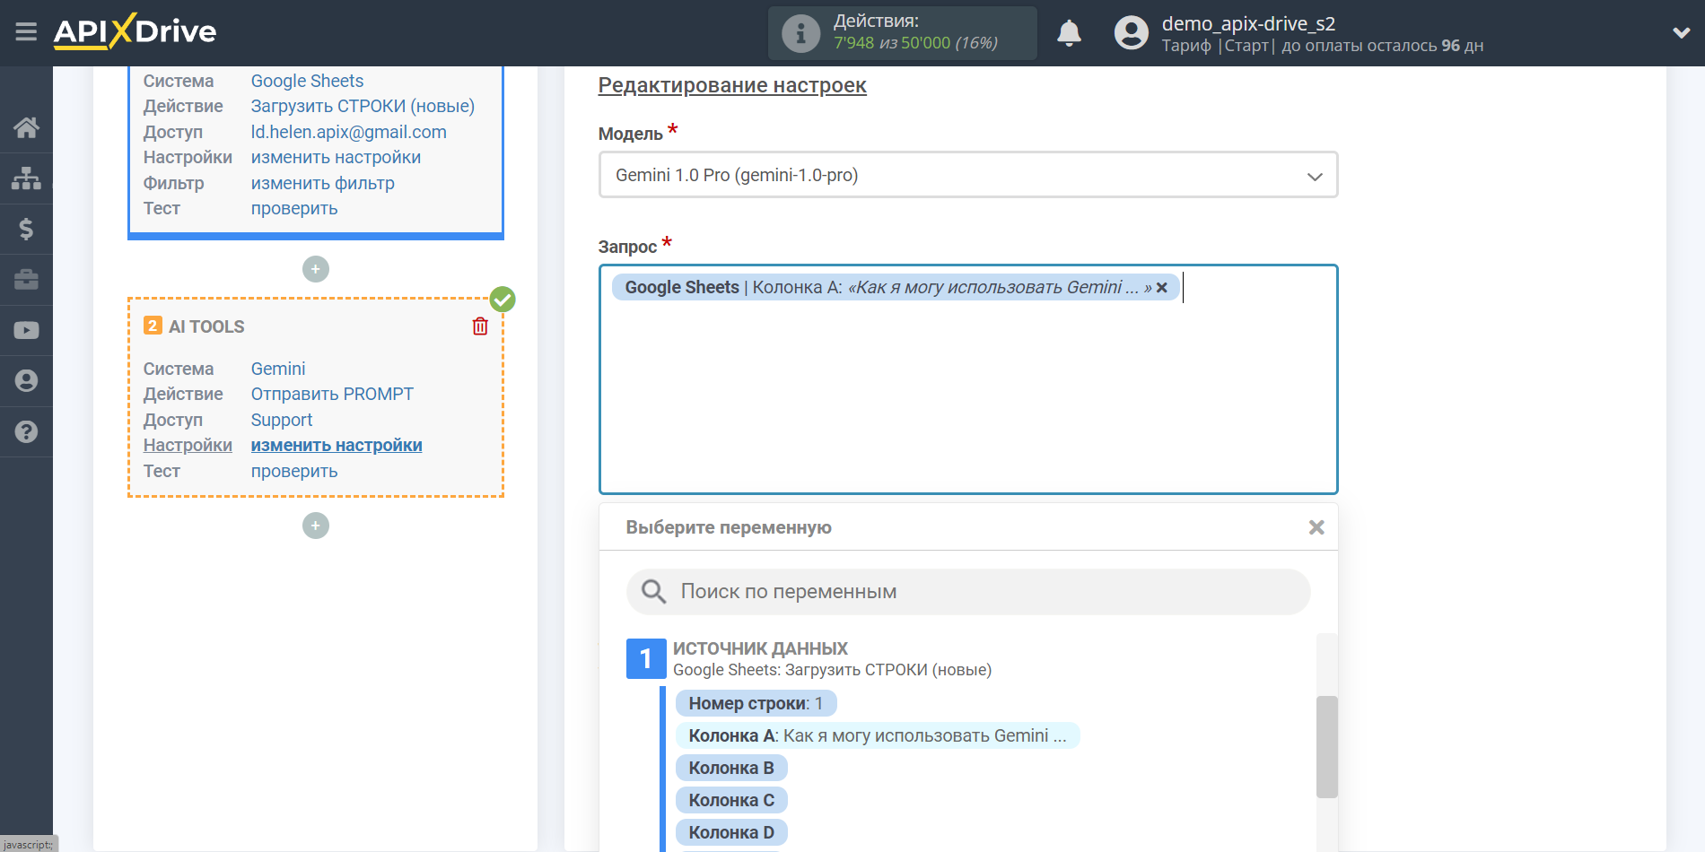Click the Редактирование настроек heading
Viewport: 1705px width, 852px height.
732,85
